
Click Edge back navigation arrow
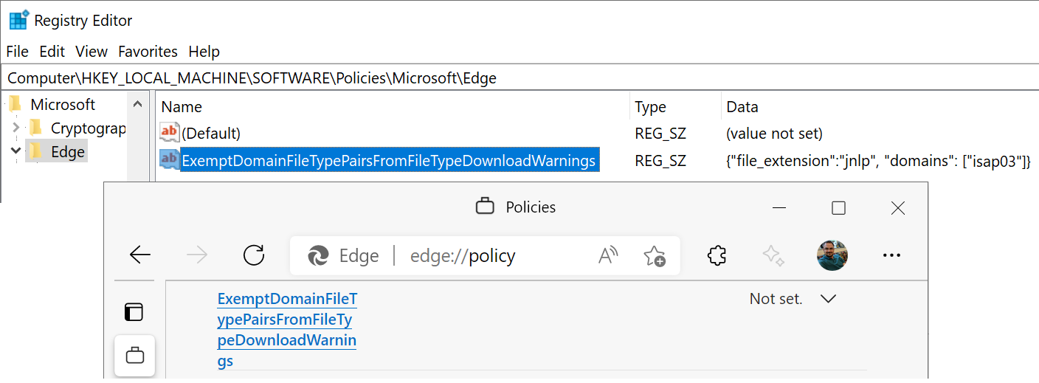(x=139, y=255)
